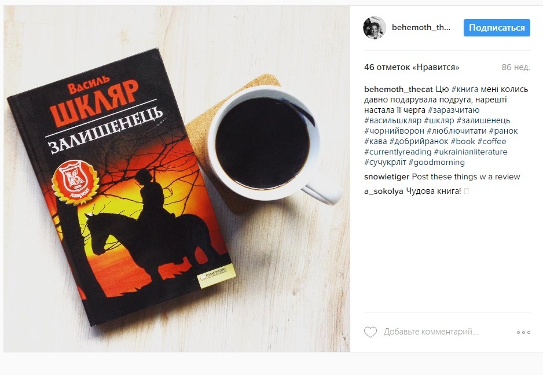
Task: Open the #книга hashtag
Action: (465, 89)
